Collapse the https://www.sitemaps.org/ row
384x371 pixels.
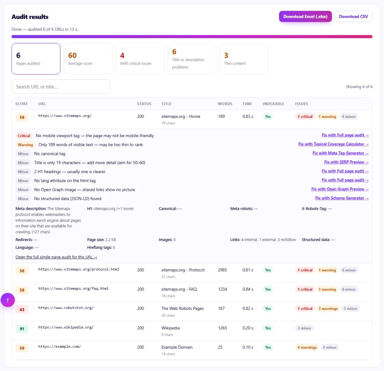coord(192,119)
